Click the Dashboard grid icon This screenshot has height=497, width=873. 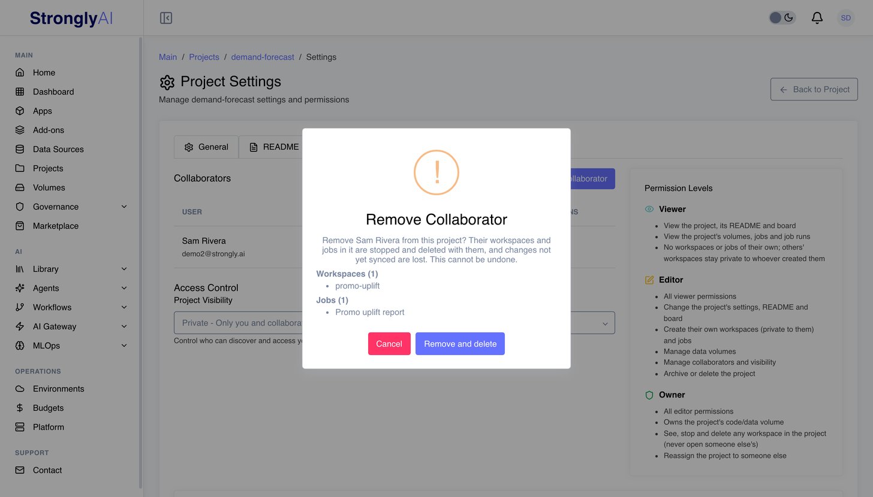pyautogui.click(x=20, y=92)
